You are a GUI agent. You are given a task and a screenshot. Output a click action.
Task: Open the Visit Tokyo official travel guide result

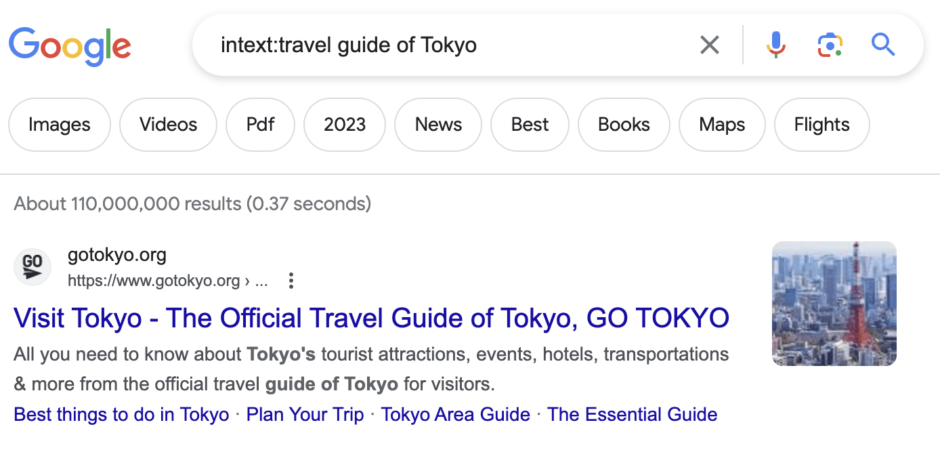coord(372,318)
